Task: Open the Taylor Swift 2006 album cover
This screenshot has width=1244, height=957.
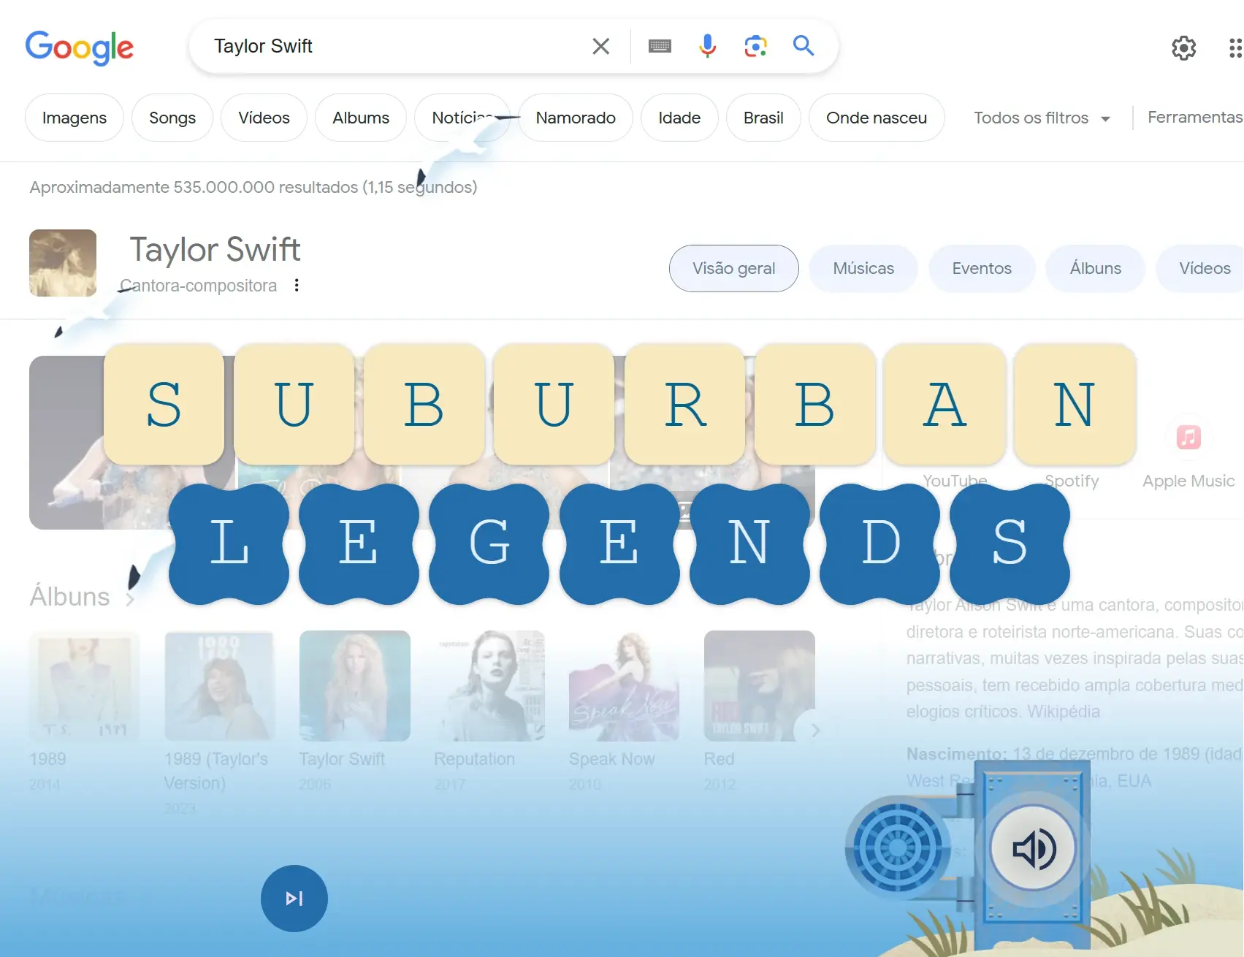Action: (x=355, y=686)
